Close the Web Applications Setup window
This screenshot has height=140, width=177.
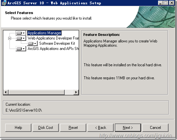pos(172,3)
